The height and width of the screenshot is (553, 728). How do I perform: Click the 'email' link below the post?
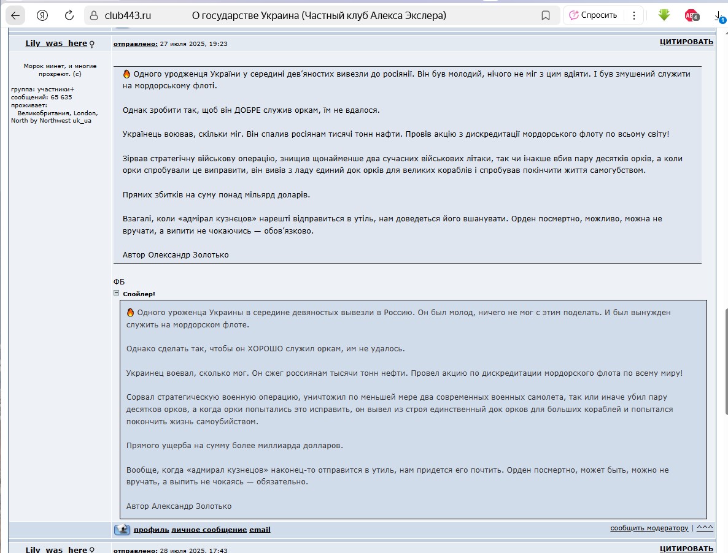(x=260, y=529)
